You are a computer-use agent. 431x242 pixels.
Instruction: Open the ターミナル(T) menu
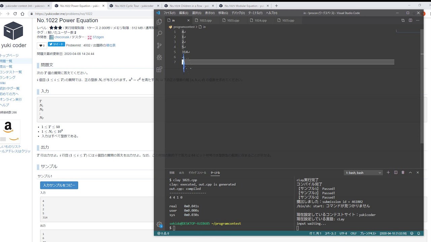coord(255,13)
